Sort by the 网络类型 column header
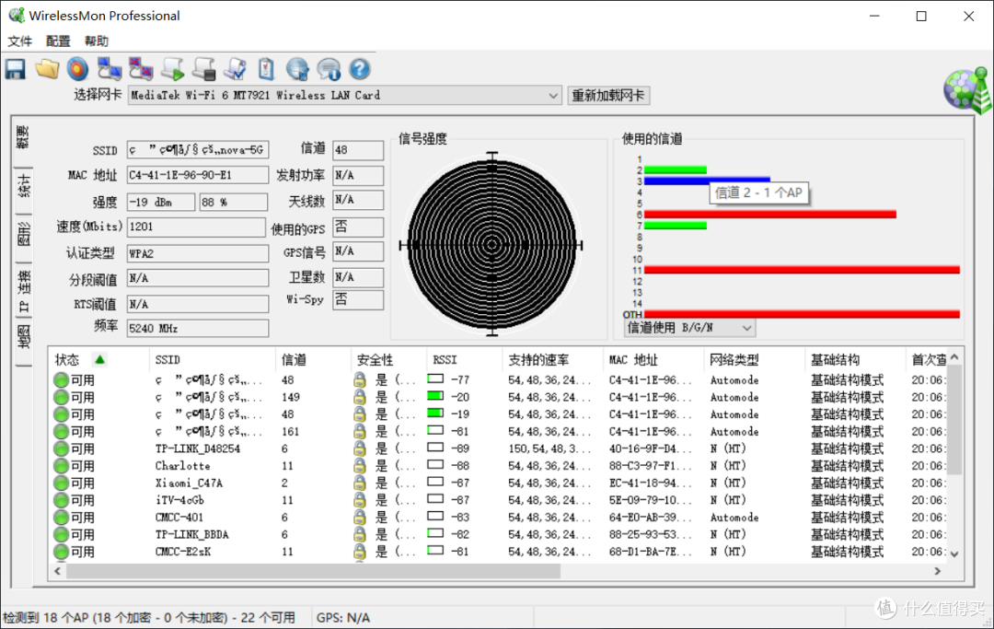 coord(754,360)
